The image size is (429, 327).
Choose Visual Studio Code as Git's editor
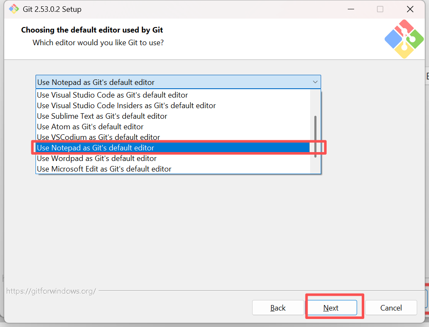tap(173, 95)
